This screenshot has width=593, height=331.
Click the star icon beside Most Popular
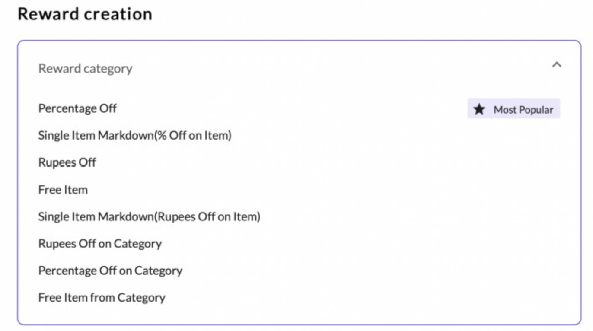coord(479,109)
